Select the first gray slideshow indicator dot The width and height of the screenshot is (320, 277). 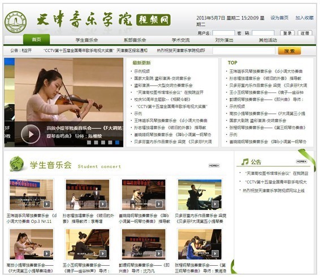[x=89, y=142]
